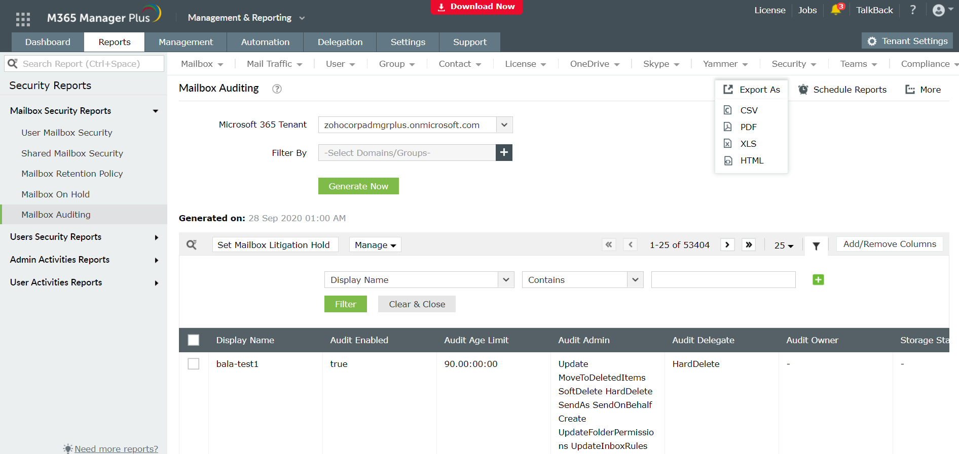
Task: Go to the next page of results
Action: (x=727, y=245)
